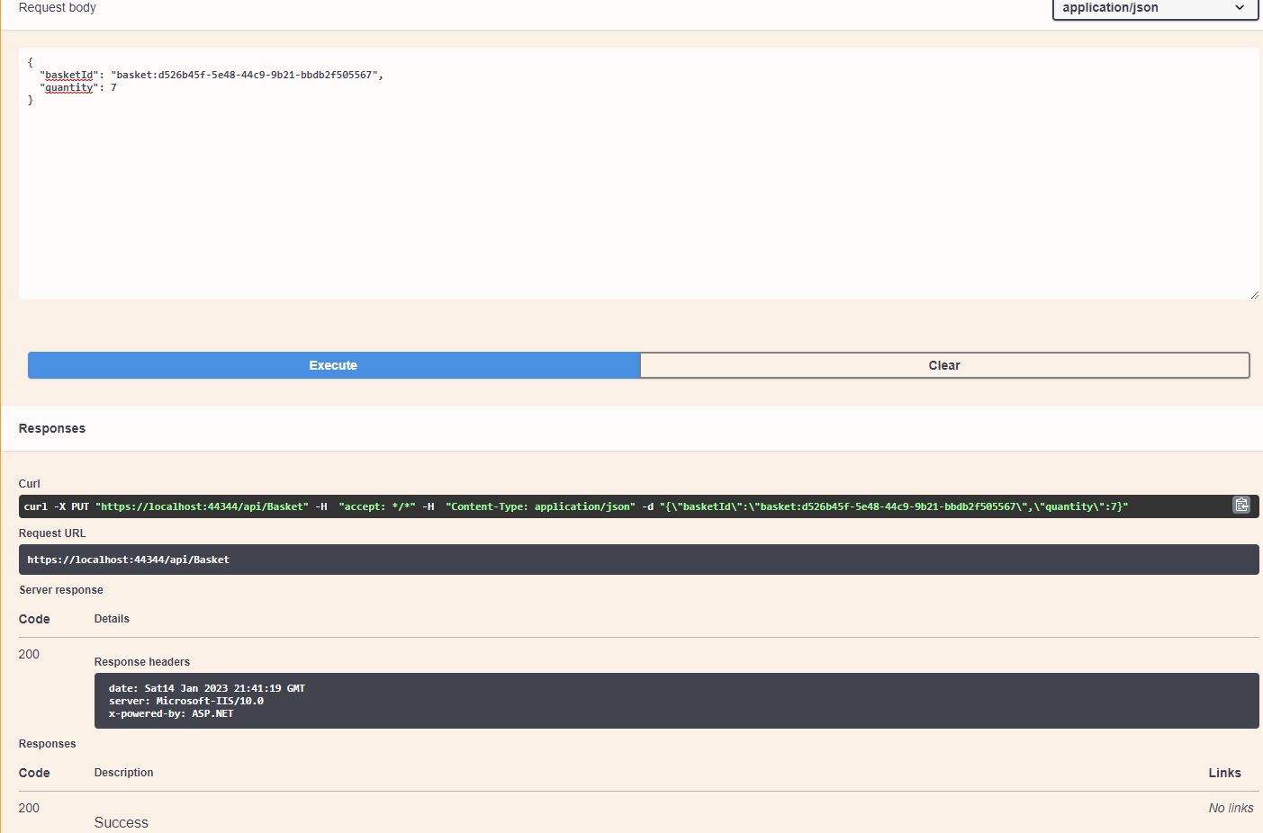
Task: Copy the curl command to clipboard
Action: tap(1241, 505)
